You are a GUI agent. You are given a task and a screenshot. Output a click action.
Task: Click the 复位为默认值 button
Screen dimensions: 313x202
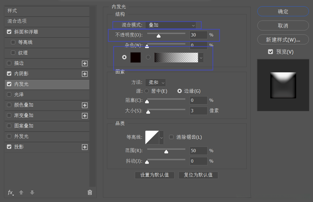[198, 175]
